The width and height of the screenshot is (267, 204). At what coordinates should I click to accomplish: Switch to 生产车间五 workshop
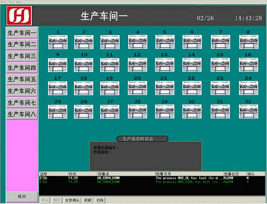[22, 79]
